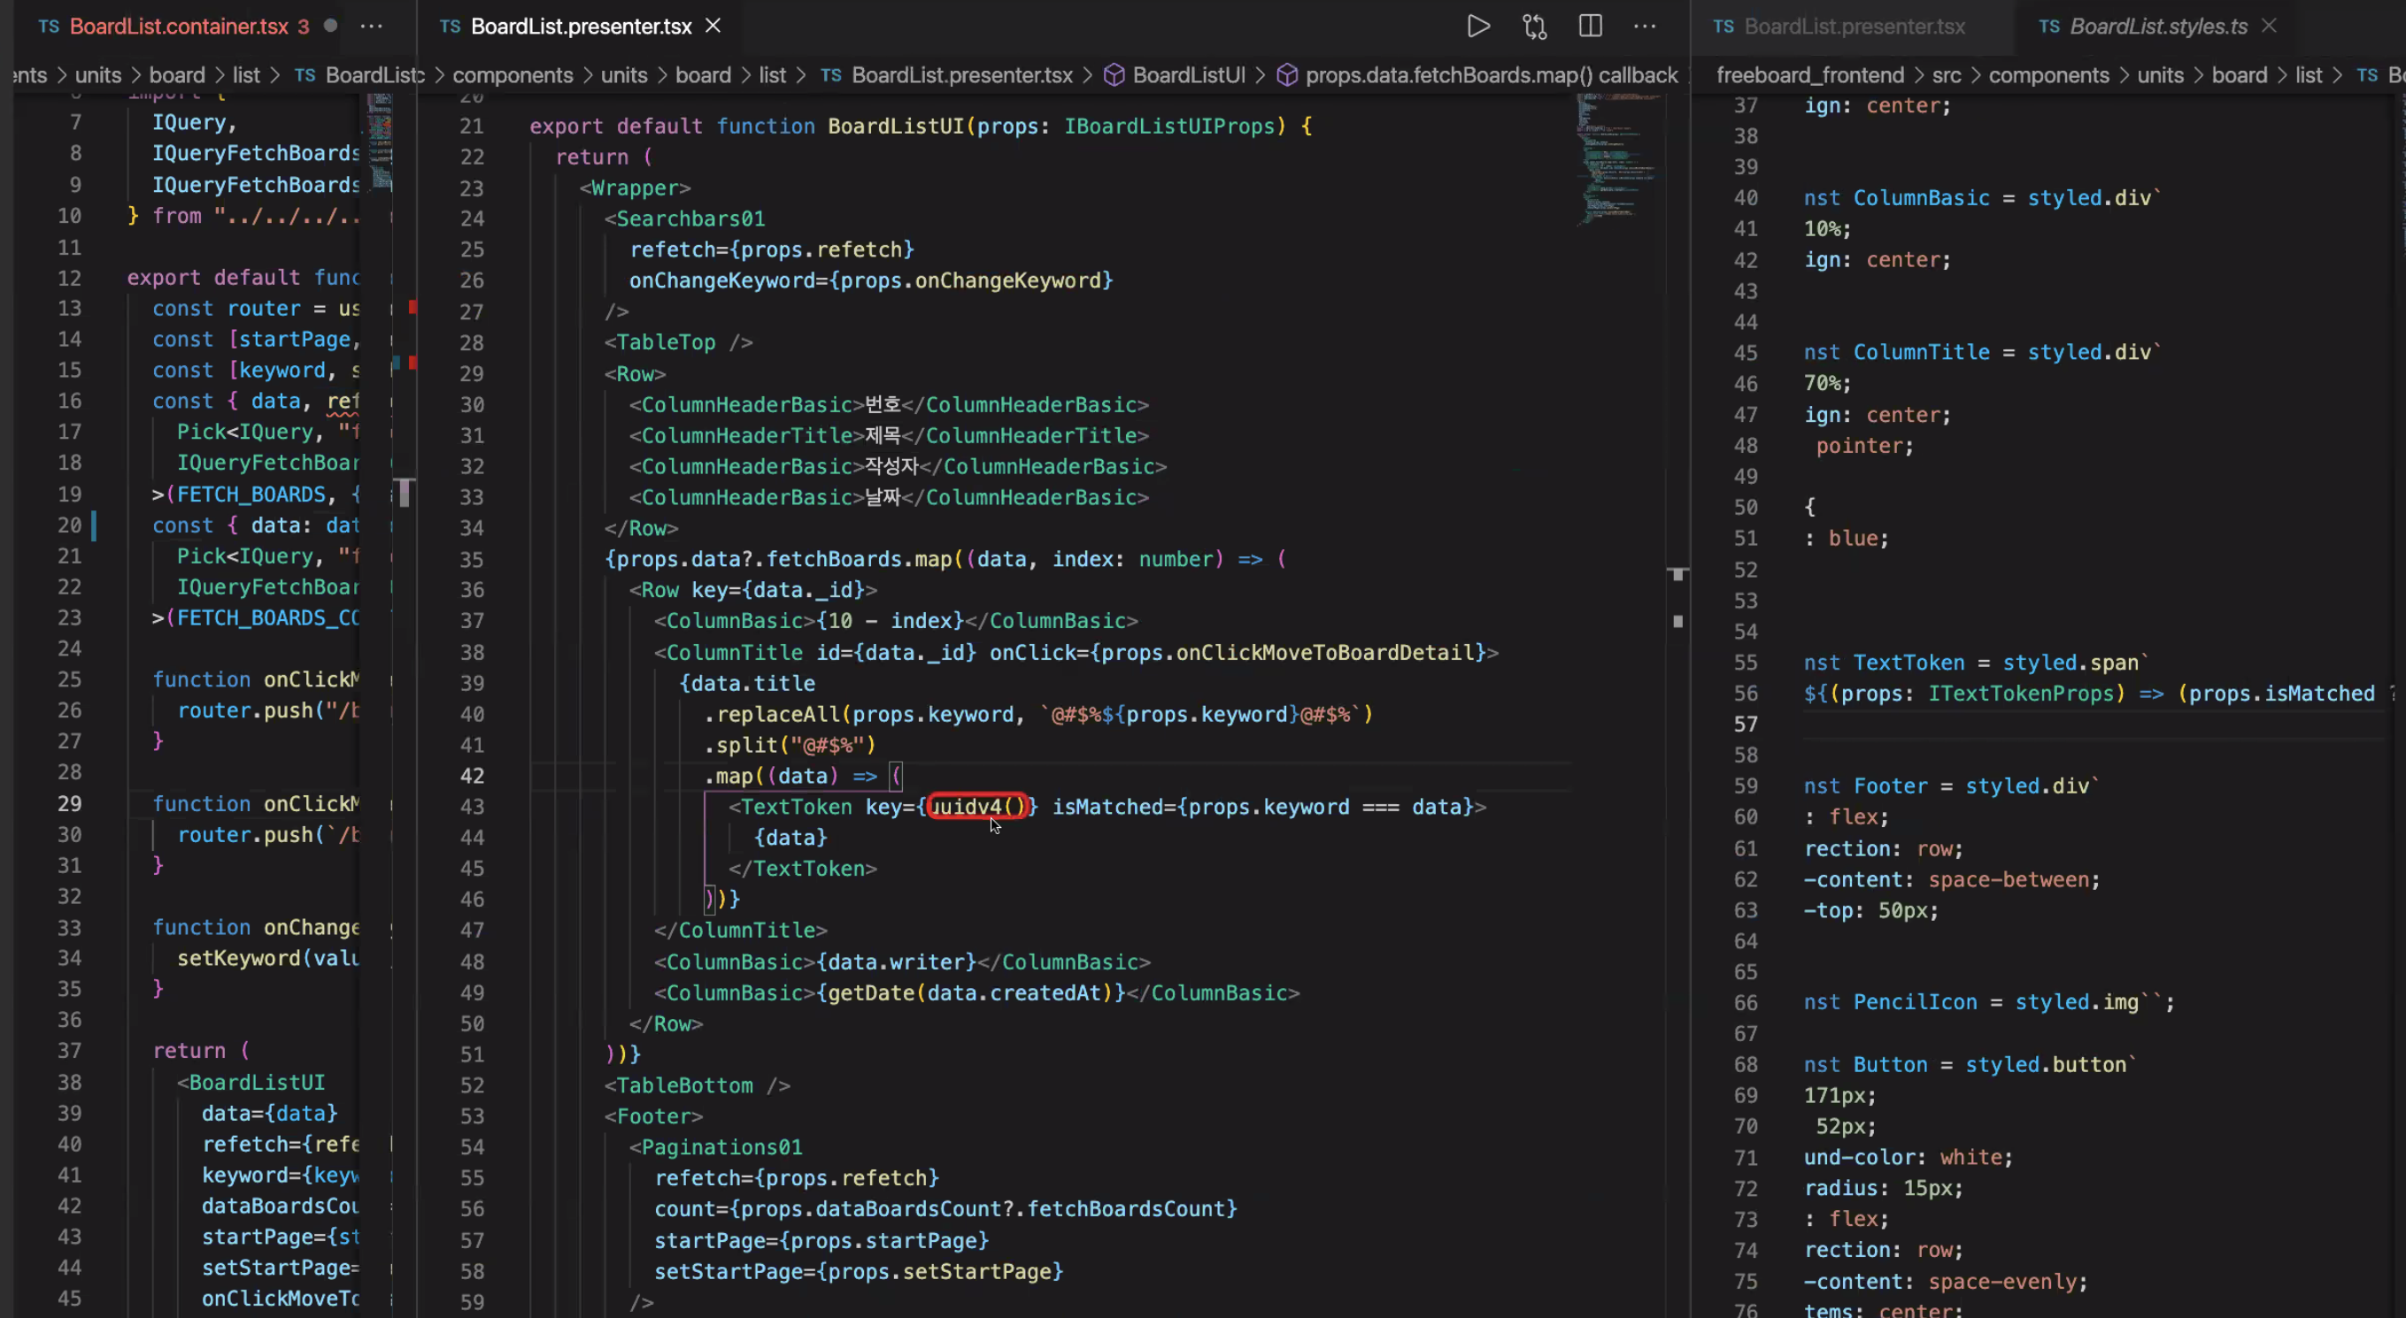Select BoardList.presenter.tsx tab in right group

[x=1854, y=27]
